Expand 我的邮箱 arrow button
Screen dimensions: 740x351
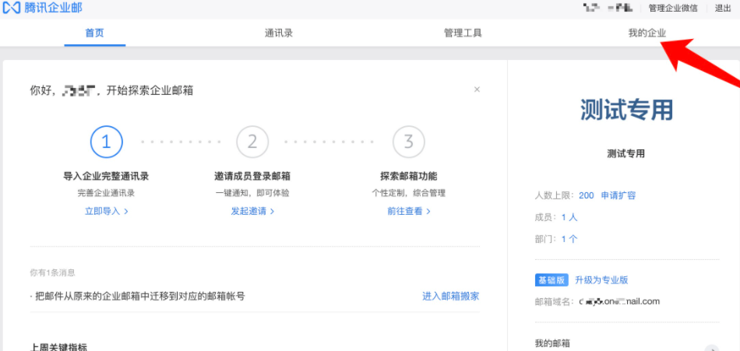pyautogui.click(x=710, y=349)
